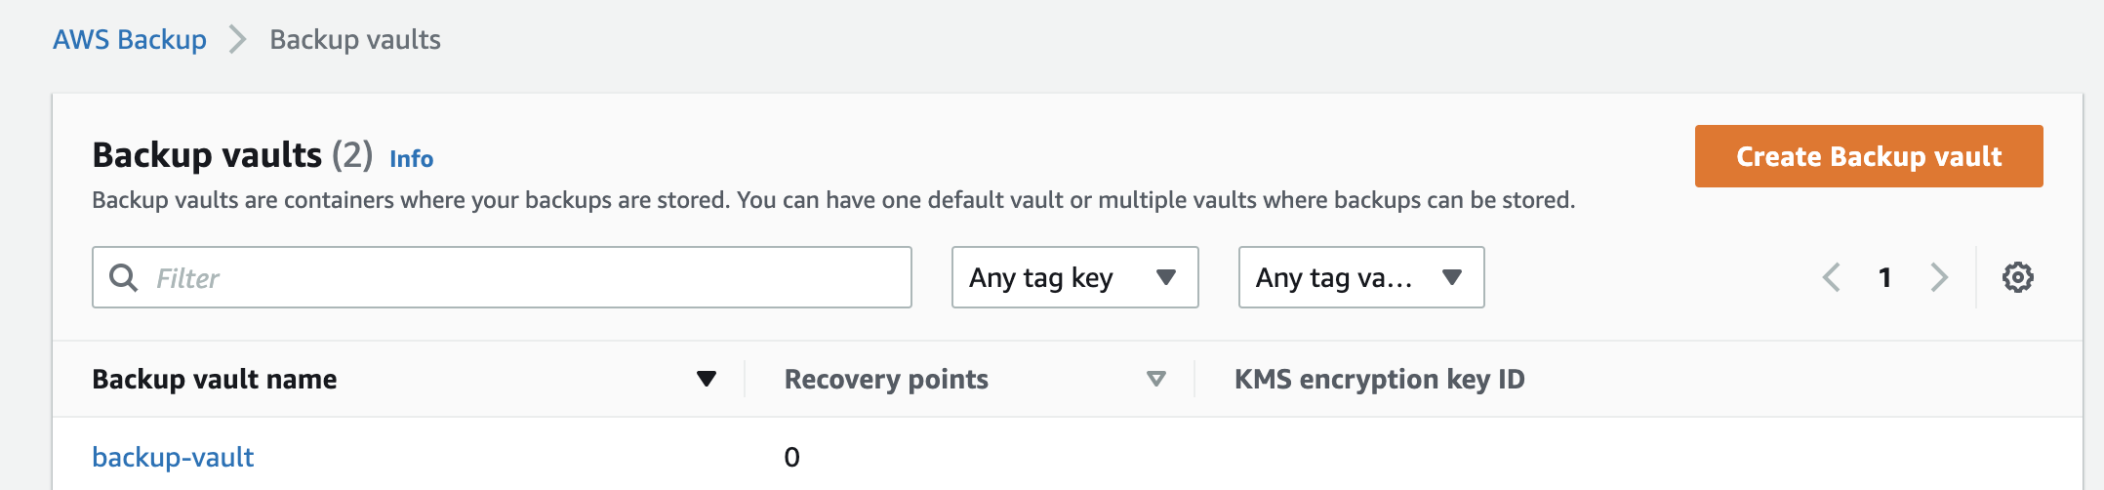The height and width of the screenshot is (490, 2104).
Task: Click the Create Backup vault button
Action: pyautogui.click(x=1869, y=156)
